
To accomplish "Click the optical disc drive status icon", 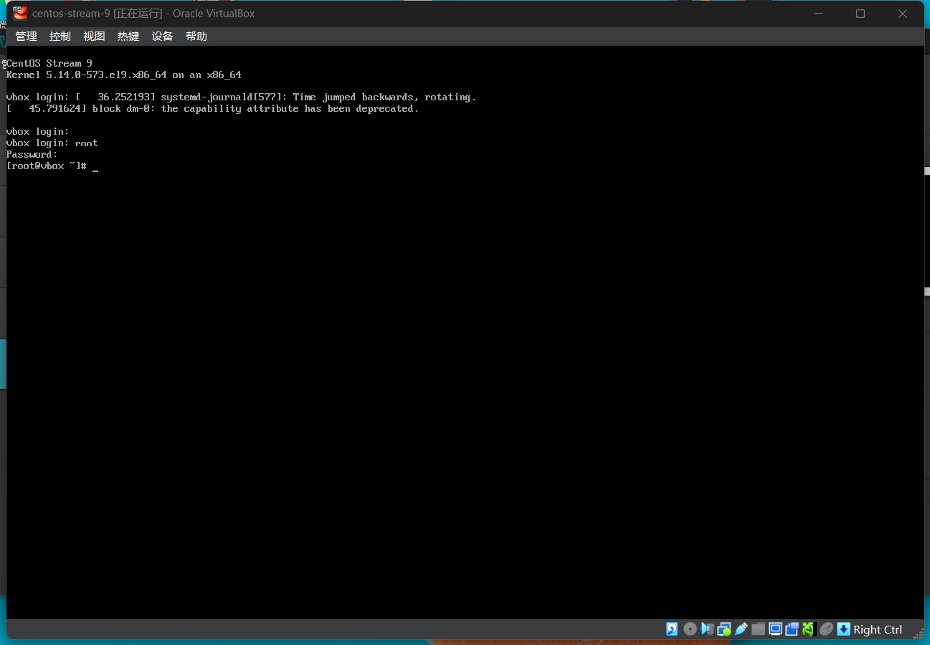I will [690, 629].
